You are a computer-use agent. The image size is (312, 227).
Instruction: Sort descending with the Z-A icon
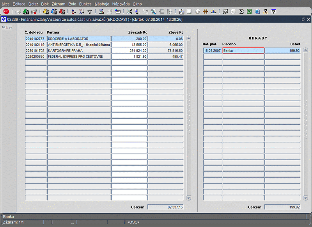[82, 12]
